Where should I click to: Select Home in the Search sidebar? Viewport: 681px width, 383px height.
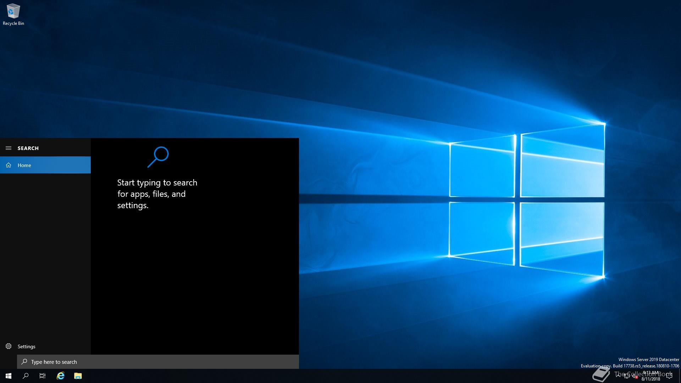(x=45, y=165)
